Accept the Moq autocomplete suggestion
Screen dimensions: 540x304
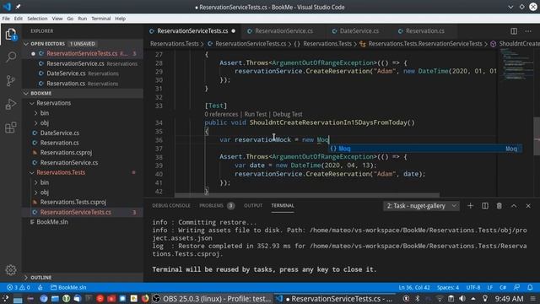[x=424, y=149]
